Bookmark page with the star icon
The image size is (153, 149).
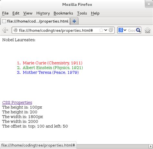(101, 30)
